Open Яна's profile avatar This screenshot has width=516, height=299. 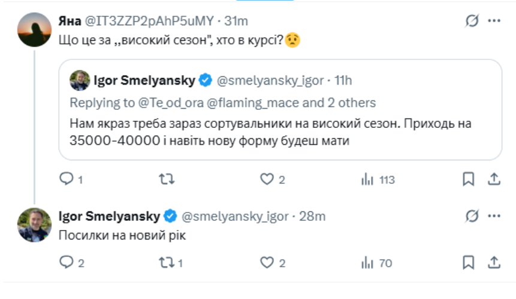pos(34,29)
